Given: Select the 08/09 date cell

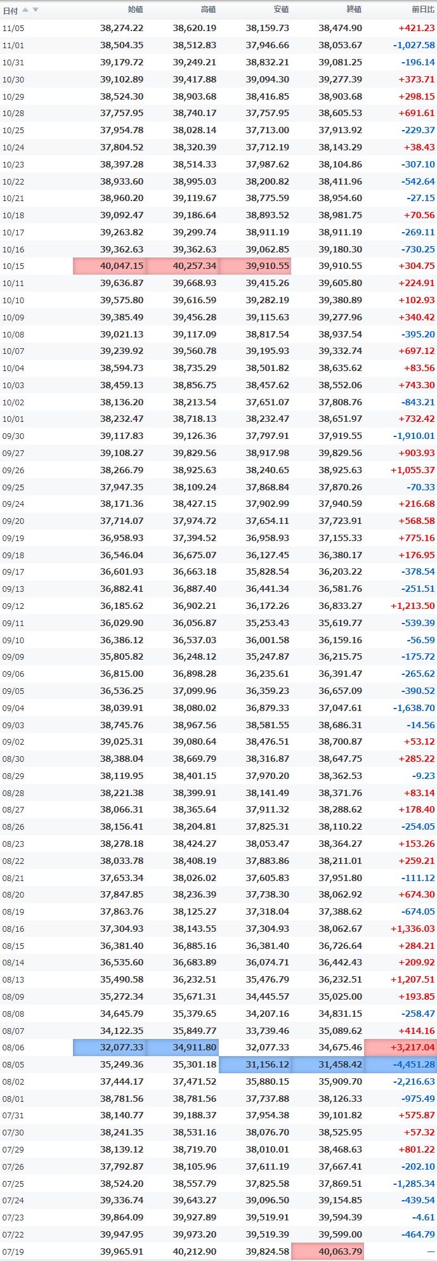Looking at the screenshot, I should click(13, 996).
